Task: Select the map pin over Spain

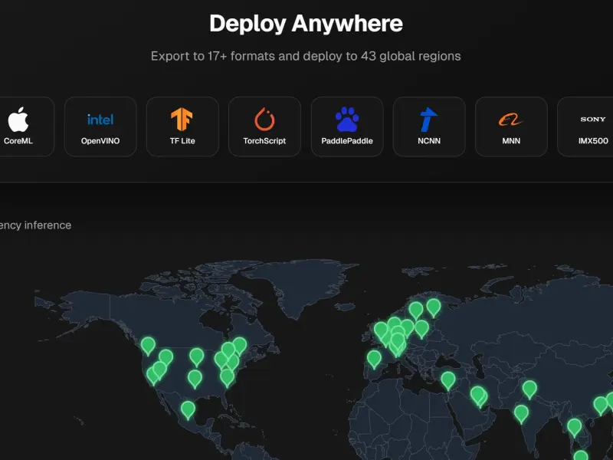Action: [x=374, y=360]
